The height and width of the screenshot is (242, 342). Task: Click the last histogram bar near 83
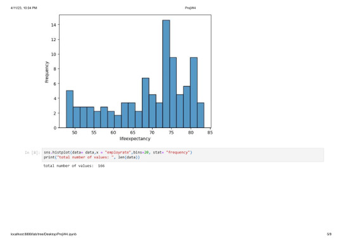201,115
